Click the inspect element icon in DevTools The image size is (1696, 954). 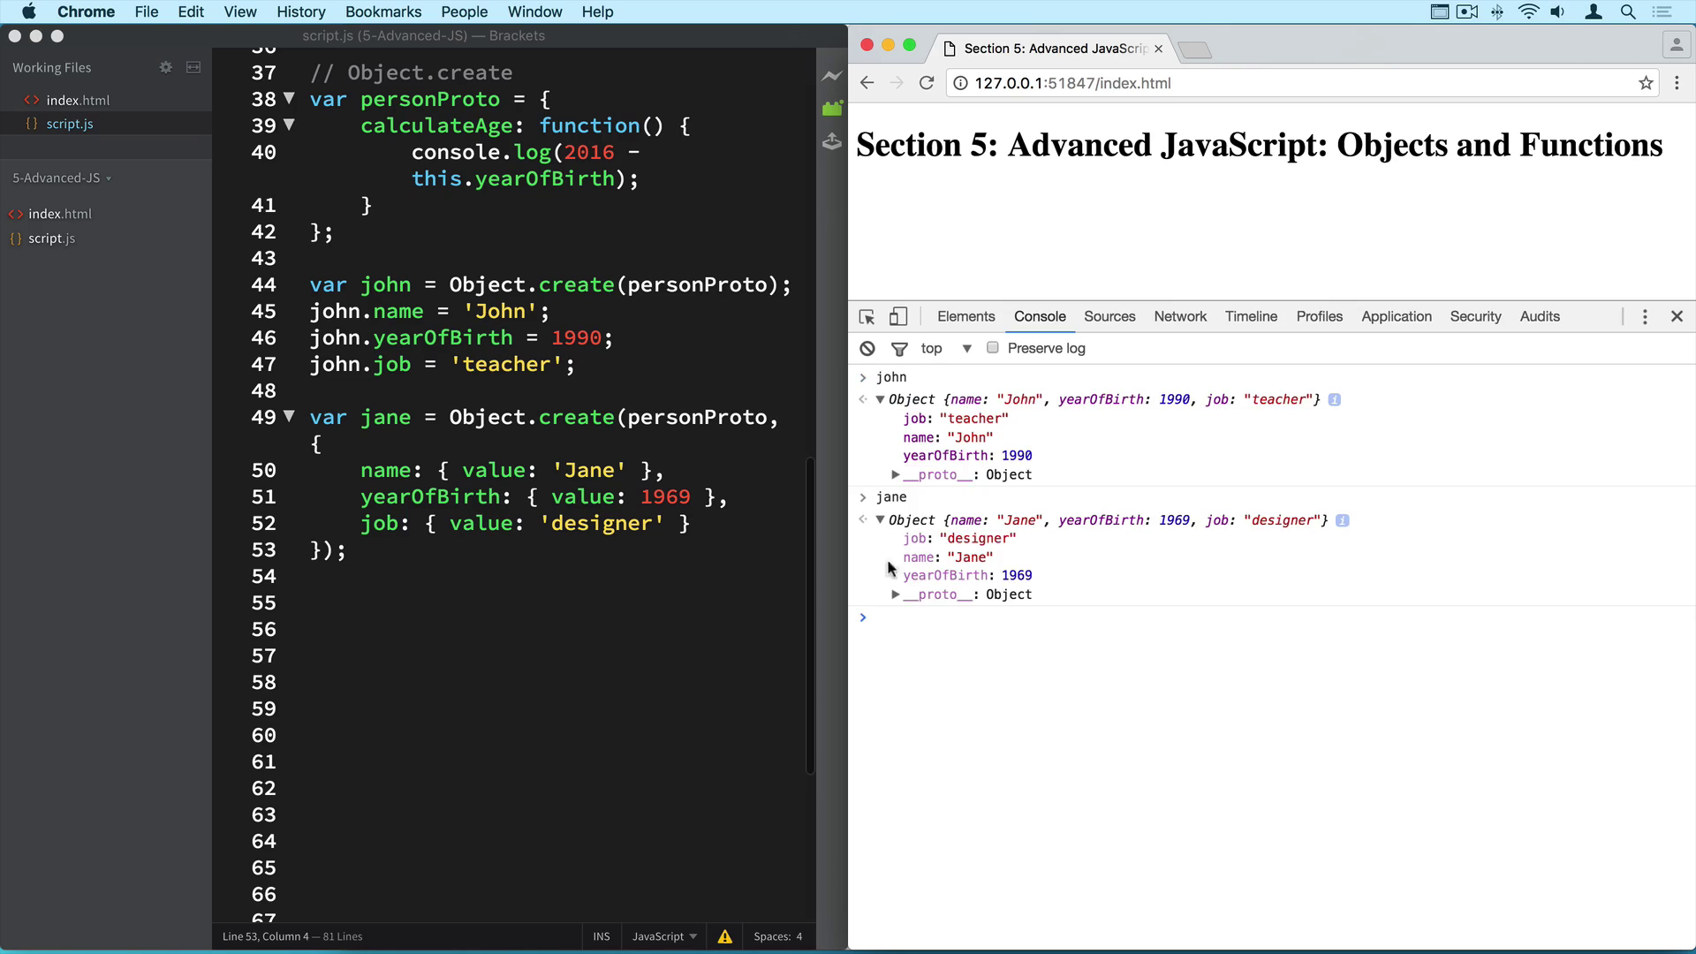pos(867,315)
